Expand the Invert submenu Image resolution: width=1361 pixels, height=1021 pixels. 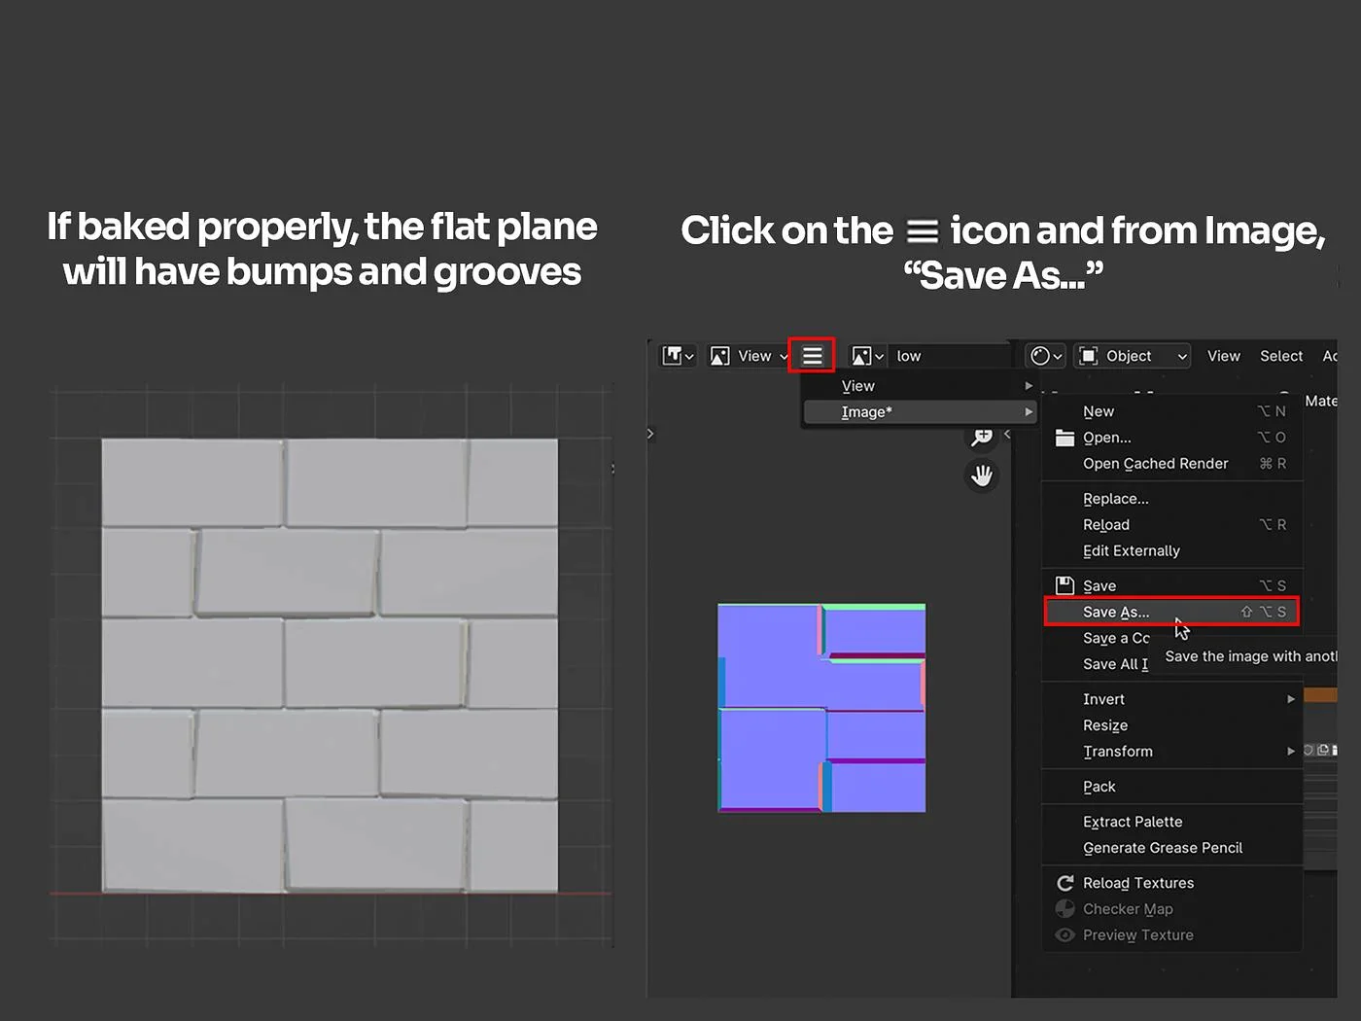[x=1172, y=699]
